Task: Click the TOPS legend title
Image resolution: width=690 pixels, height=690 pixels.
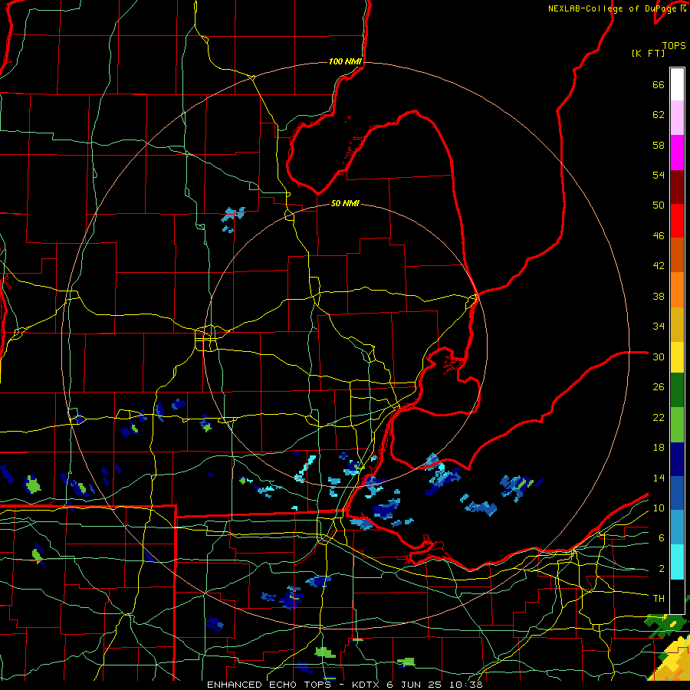Action: pyautogui.click(x=674, y=45)
